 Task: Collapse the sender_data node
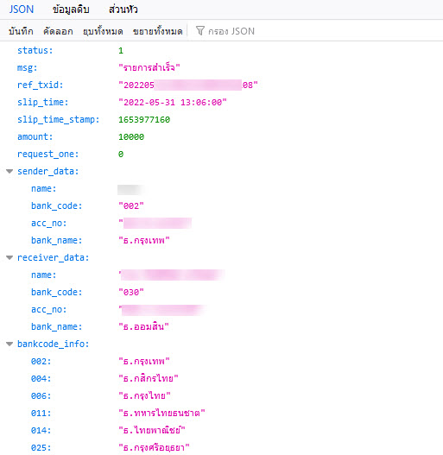click(x=9, y=171)
